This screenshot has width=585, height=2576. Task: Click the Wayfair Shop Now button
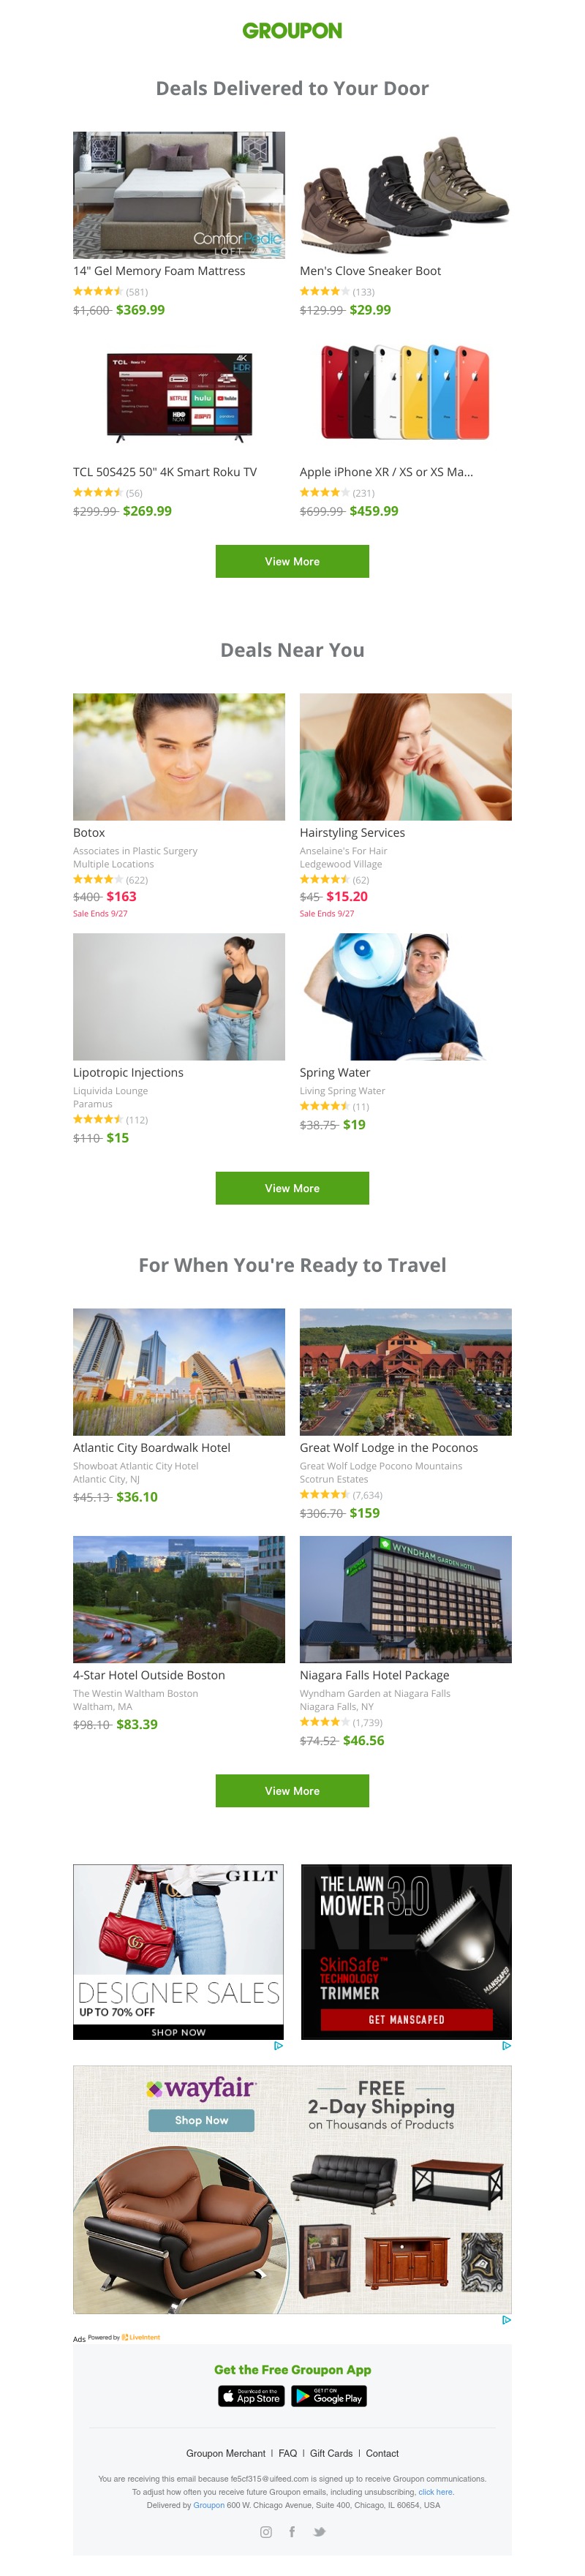(201, 2120)
